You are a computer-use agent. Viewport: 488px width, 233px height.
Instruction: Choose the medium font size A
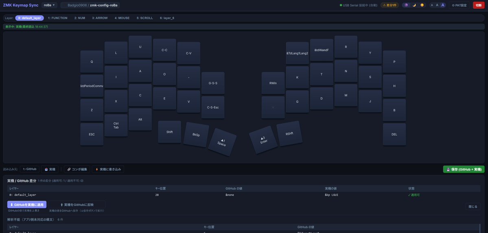[x=437, y=5]
